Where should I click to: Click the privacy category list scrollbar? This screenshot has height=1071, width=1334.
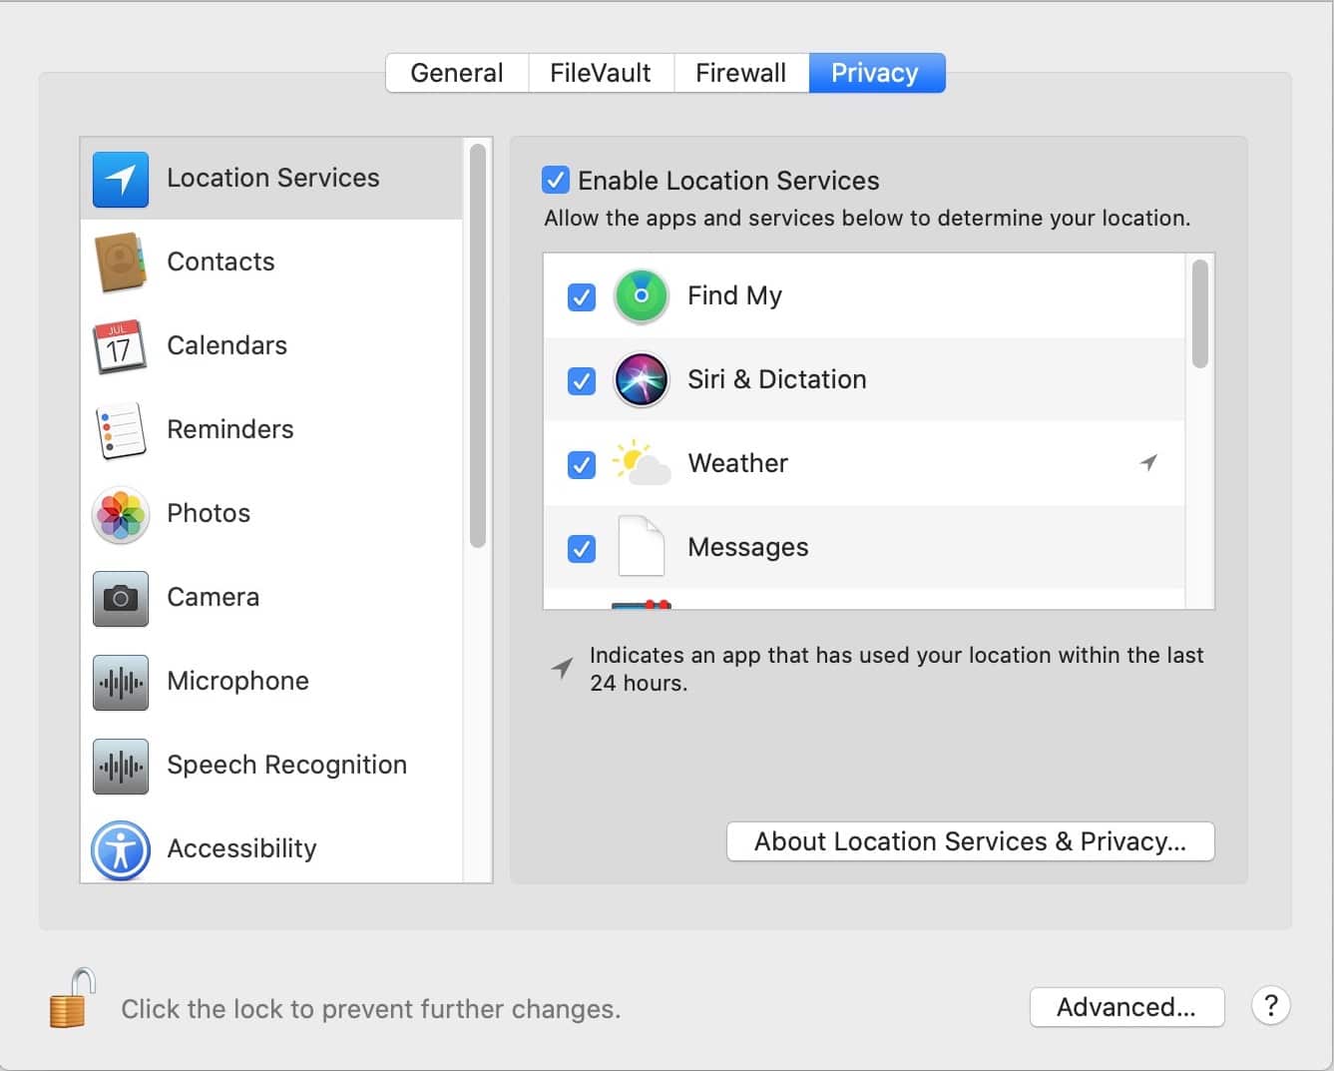click(x=478, y=346)
